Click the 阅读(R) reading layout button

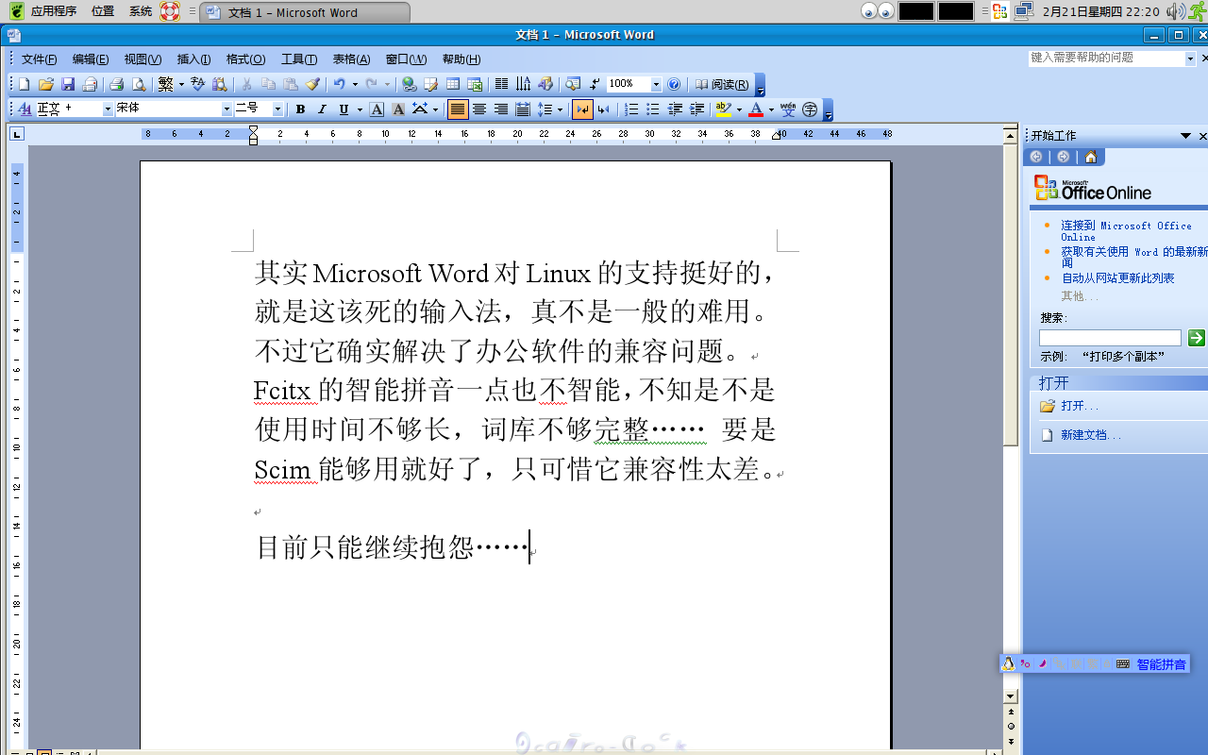click(722, 84)
